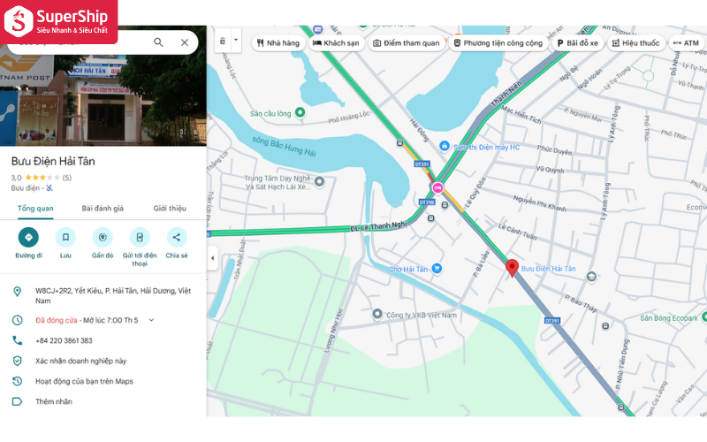Click the clock icon beside opening hours
Viewport: 707px width, 442px height.
(17, 320)
